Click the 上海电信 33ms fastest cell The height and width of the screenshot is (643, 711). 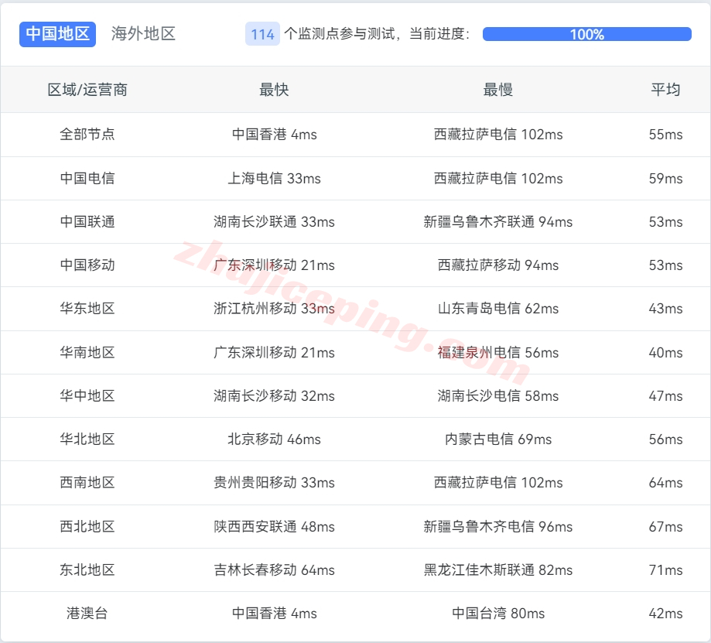[274, 179]
